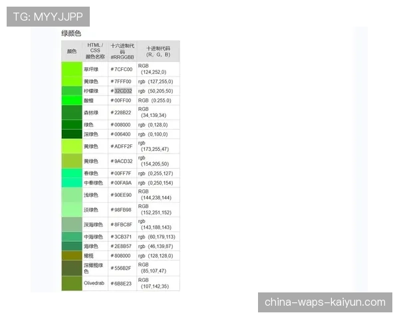Click the rgb (0,250,154) value
The height and width of the screenshot is (319, 399).
[x=156, y=183]
